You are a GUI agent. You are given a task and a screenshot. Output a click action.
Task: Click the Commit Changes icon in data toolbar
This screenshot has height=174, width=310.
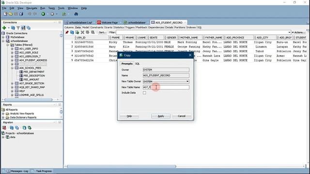point(88,32)
